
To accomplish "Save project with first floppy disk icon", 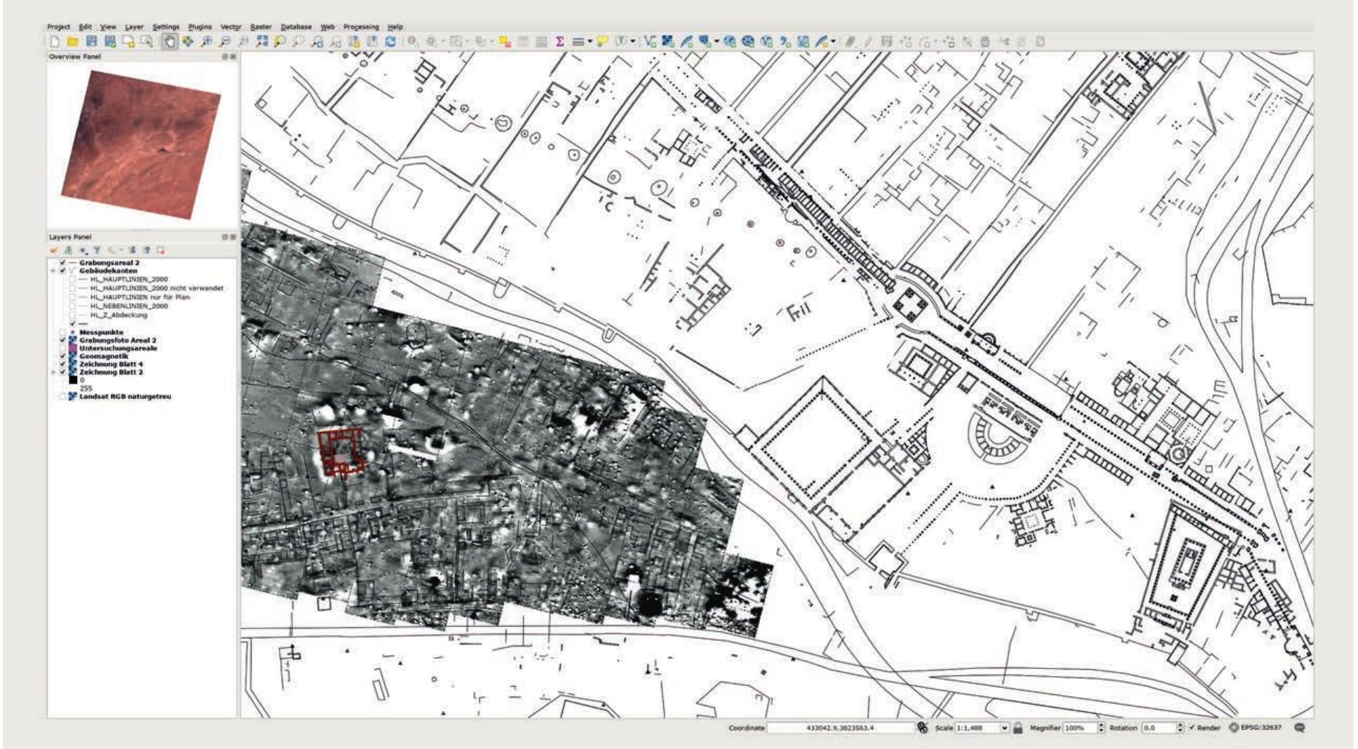I will point(91,42).
